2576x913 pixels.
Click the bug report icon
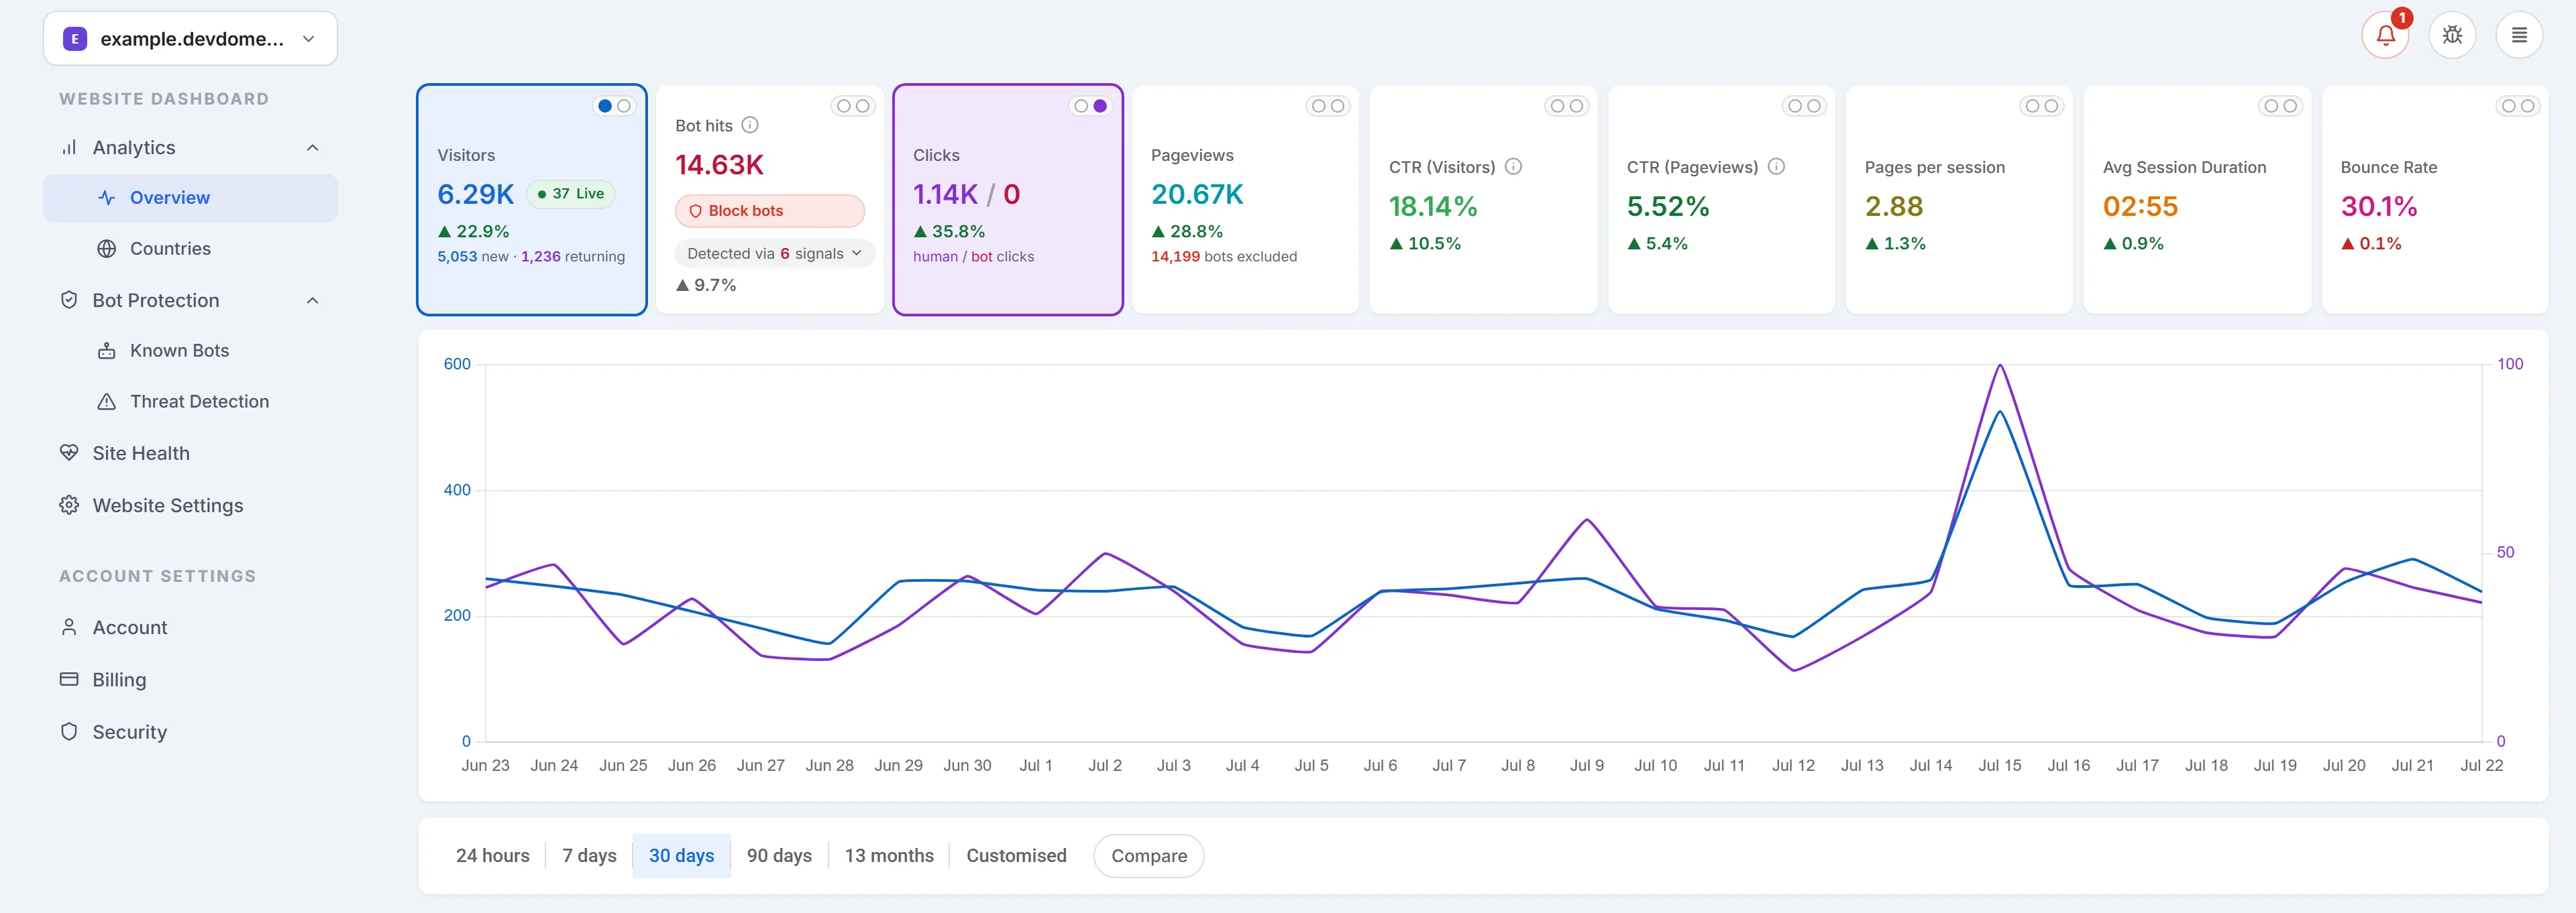[2452, 36]
